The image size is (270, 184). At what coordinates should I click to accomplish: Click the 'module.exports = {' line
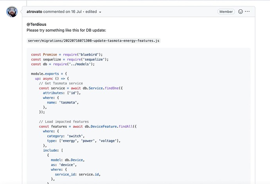coord(49,74)
